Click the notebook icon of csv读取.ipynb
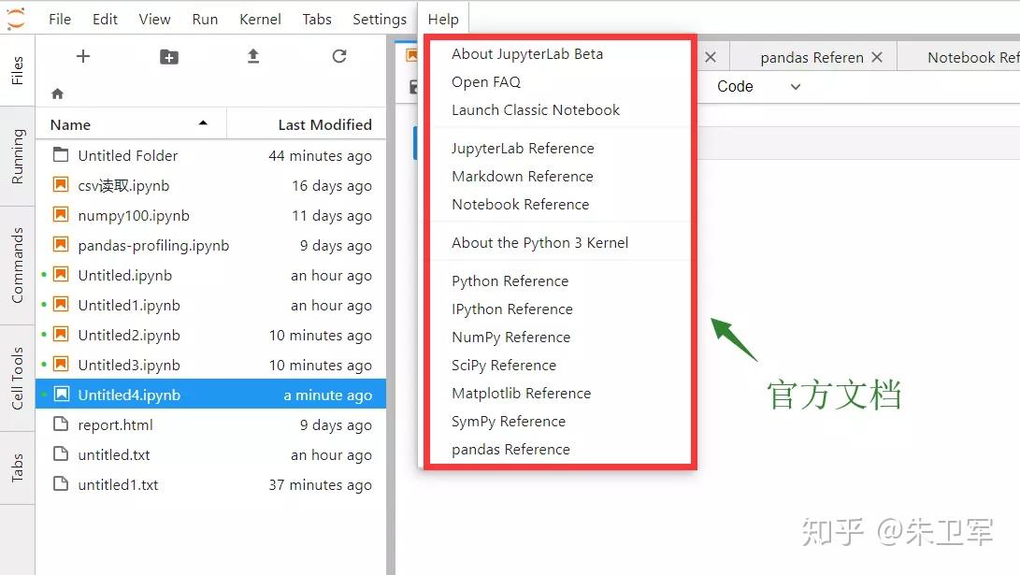The image size is (1020, 575). (61, 185)
